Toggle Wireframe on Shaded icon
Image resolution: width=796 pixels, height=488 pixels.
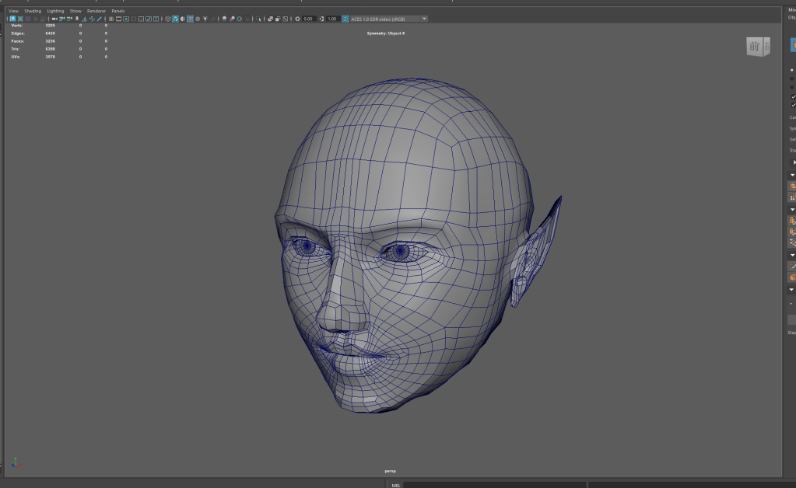[x=190, y=19]
